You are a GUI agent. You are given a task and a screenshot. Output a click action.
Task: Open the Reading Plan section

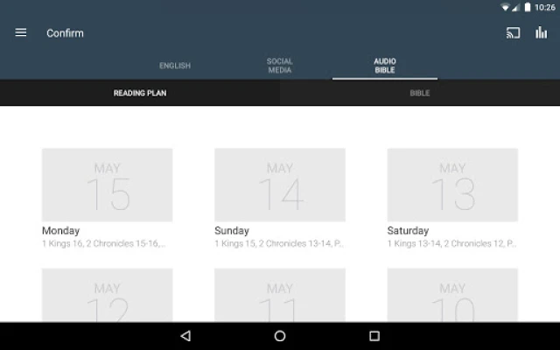[x=140, y=93]
